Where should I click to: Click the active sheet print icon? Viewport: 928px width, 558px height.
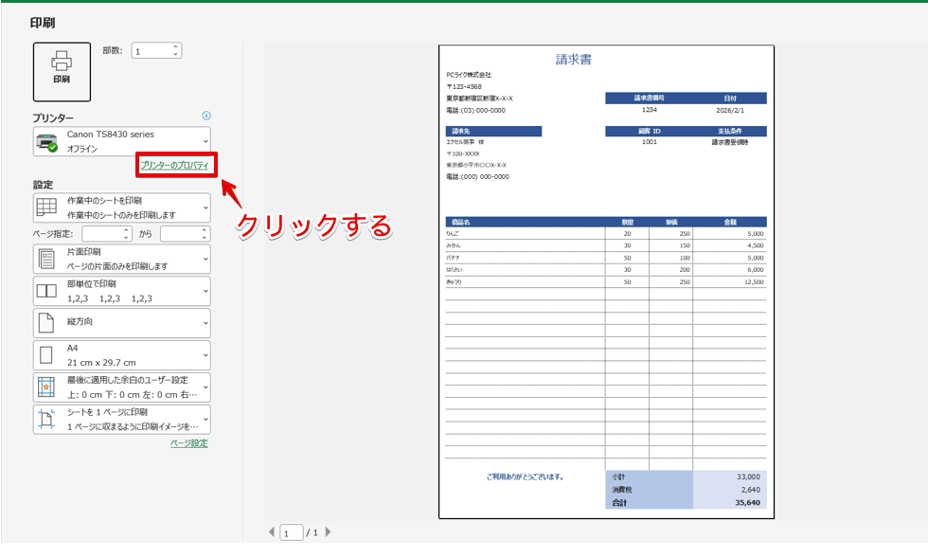(46, 207)
